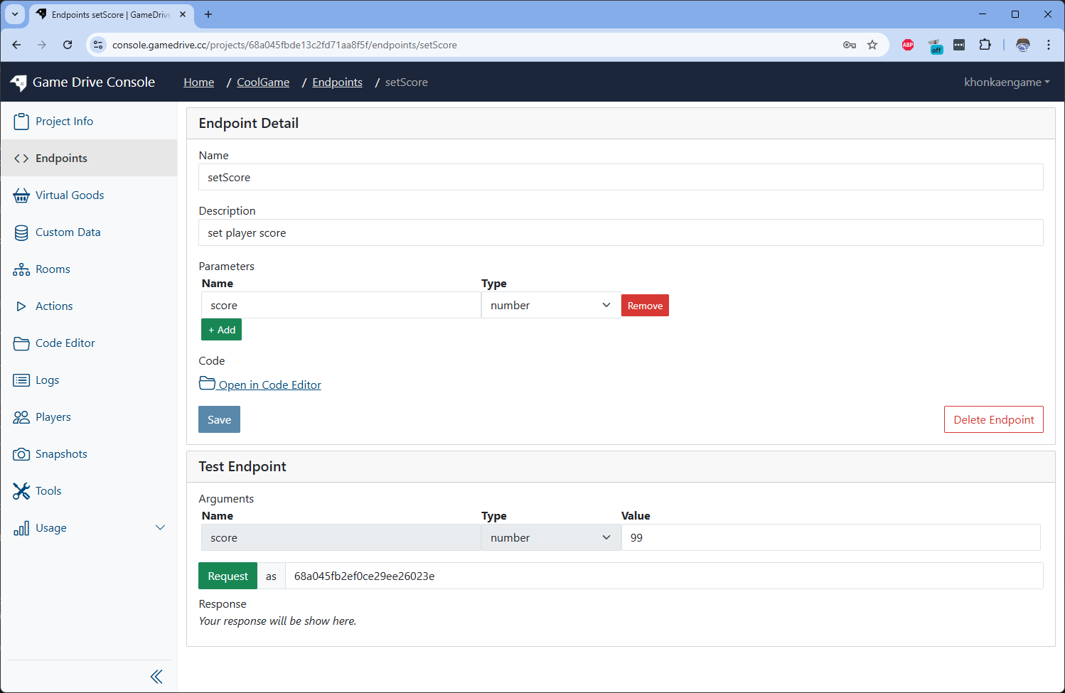Click the score Value input field

[x=830, y=538]
